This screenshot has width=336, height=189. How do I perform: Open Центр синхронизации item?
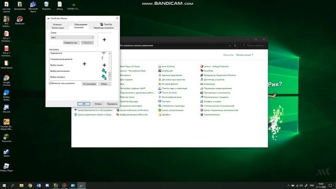171,110
